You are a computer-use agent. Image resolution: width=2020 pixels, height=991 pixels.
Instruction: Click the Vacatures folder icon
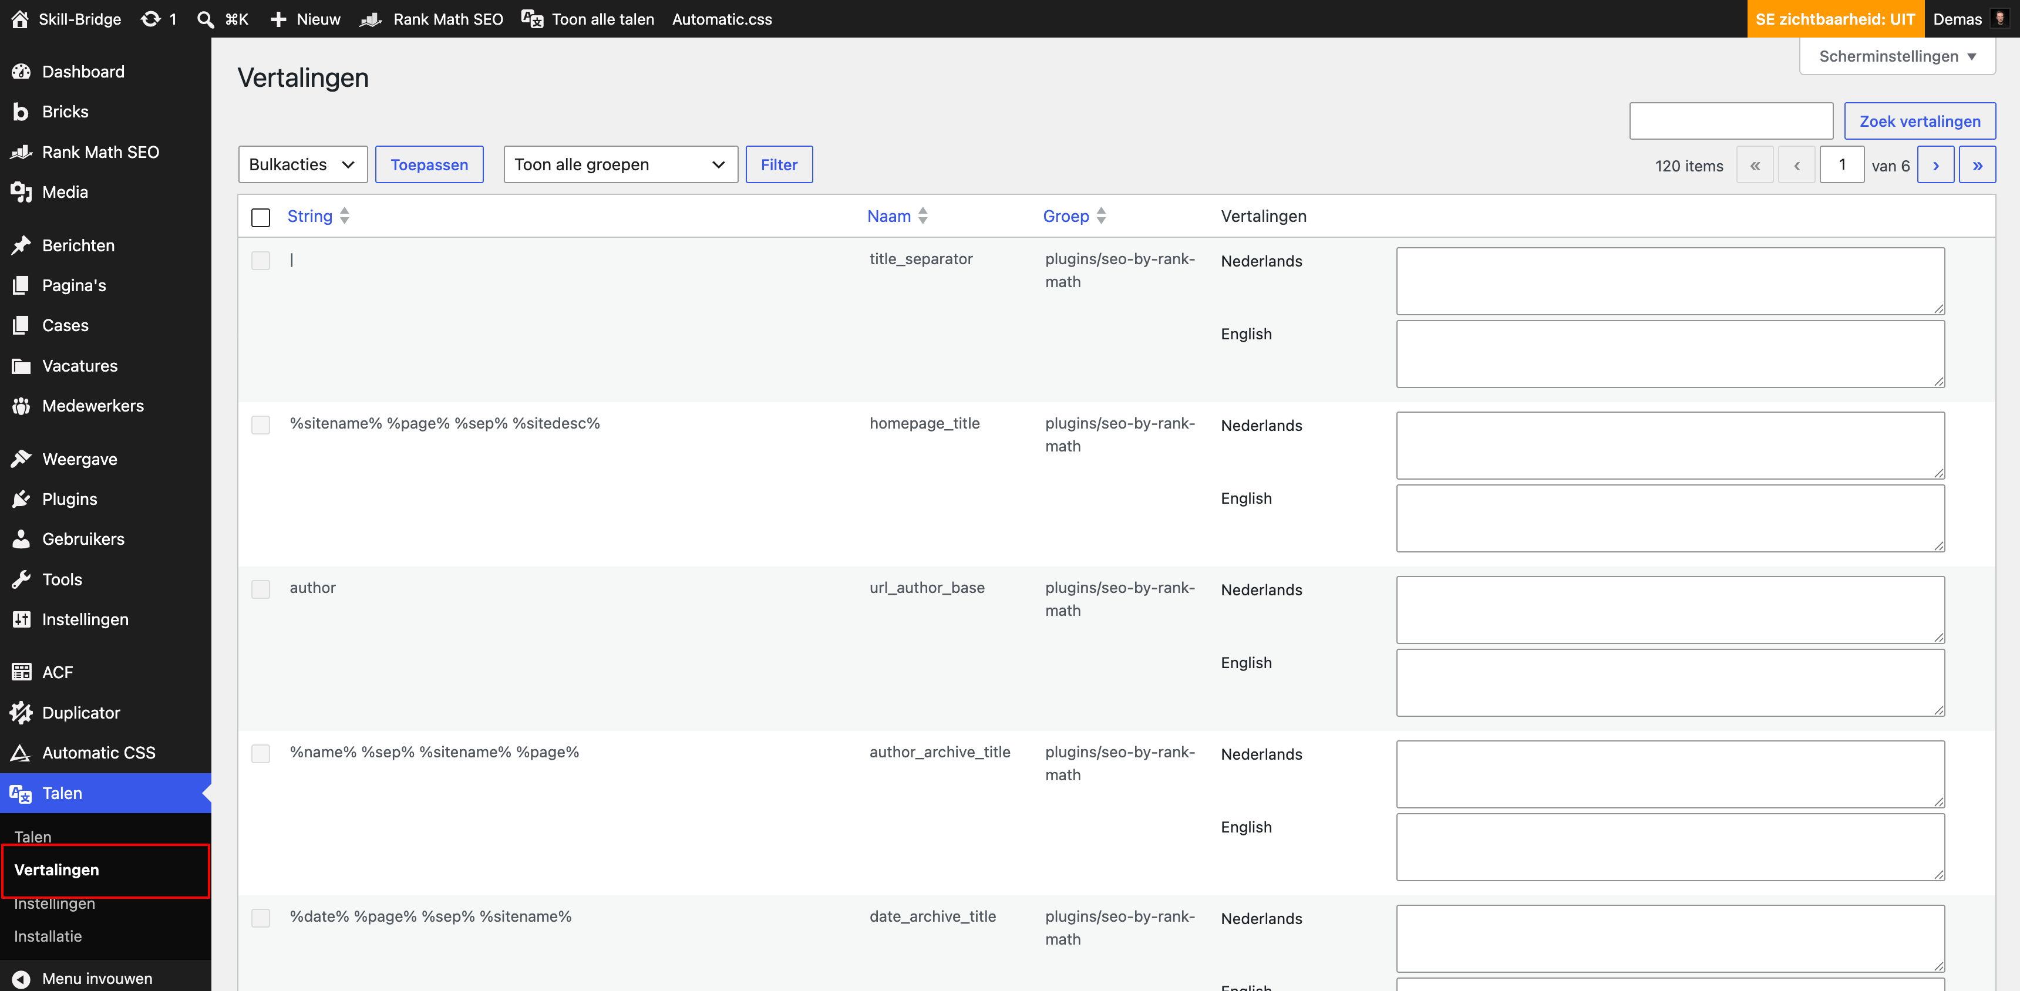point(21,365)
